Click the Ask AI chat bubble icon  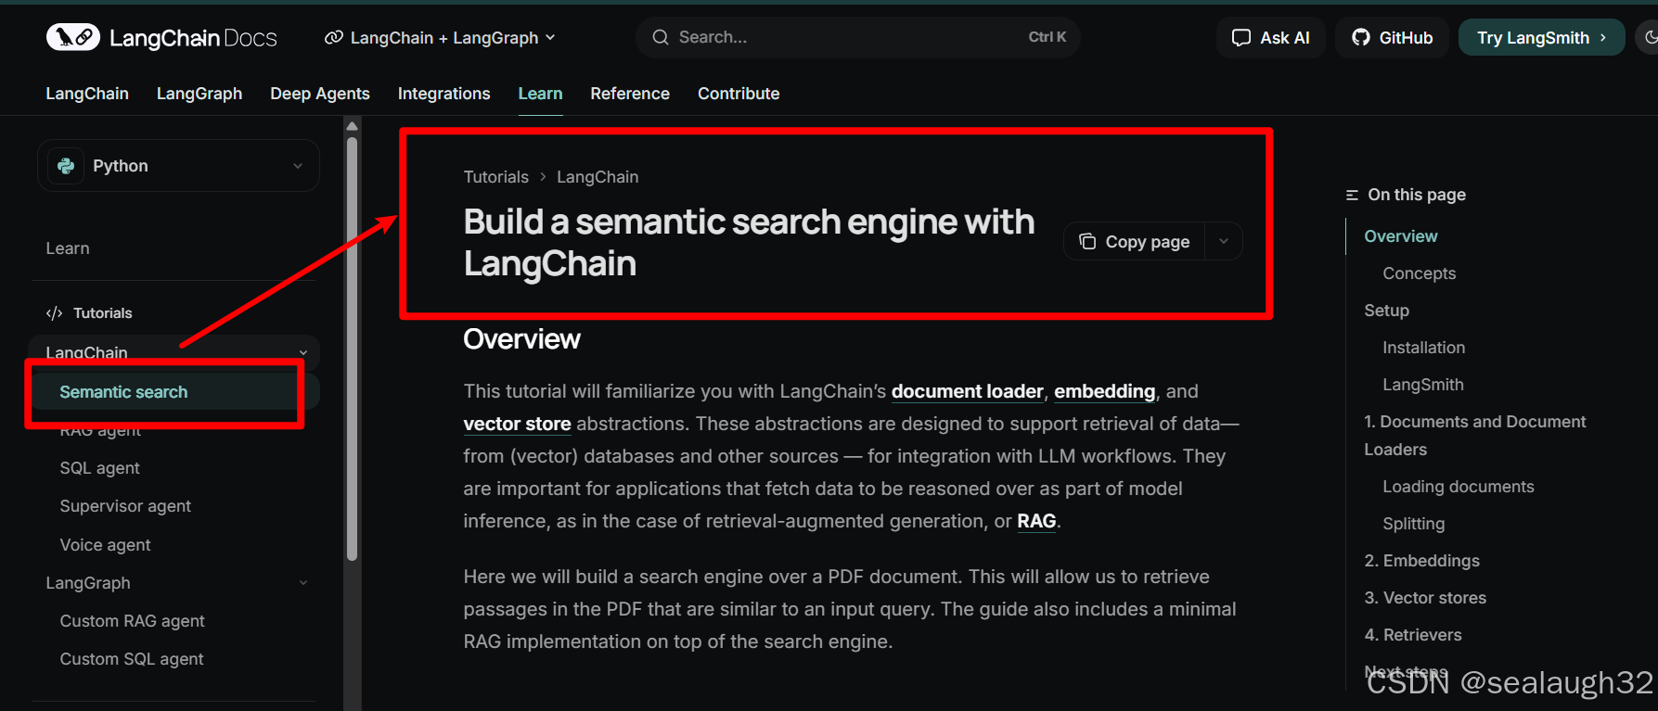[1240, 38]
